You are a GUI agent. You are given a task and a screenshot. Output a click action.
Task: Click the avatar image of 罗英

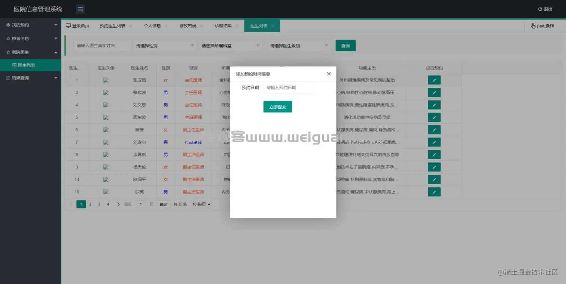coord(106,192)
